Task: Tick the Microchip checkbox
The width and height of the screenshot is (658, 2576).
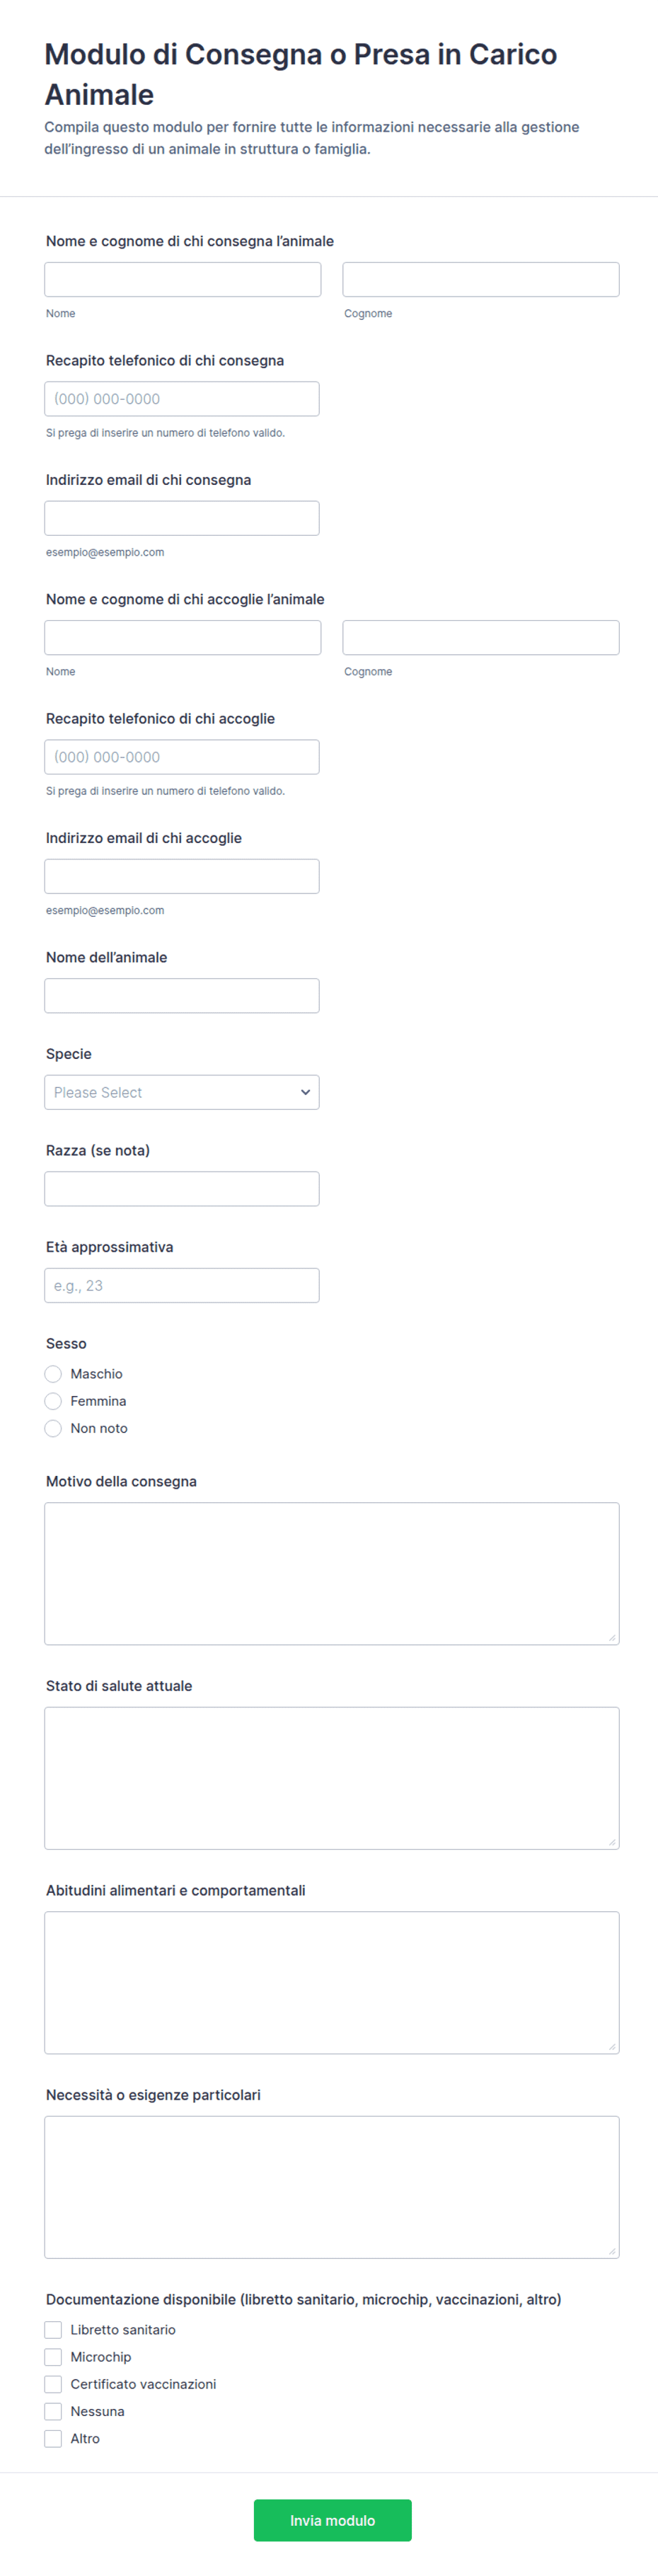Action: pyautogui.click(x=53, y=2357)
